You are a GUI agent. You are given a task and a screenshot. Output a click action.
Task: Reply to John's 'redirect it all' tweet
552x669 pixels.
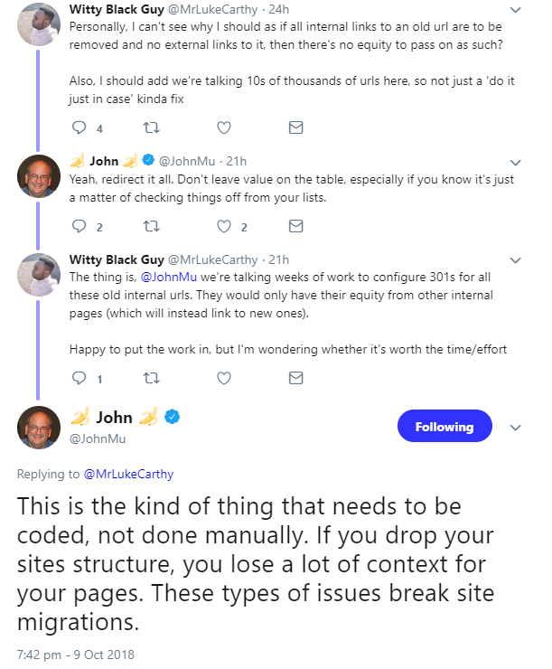(79, 226)
